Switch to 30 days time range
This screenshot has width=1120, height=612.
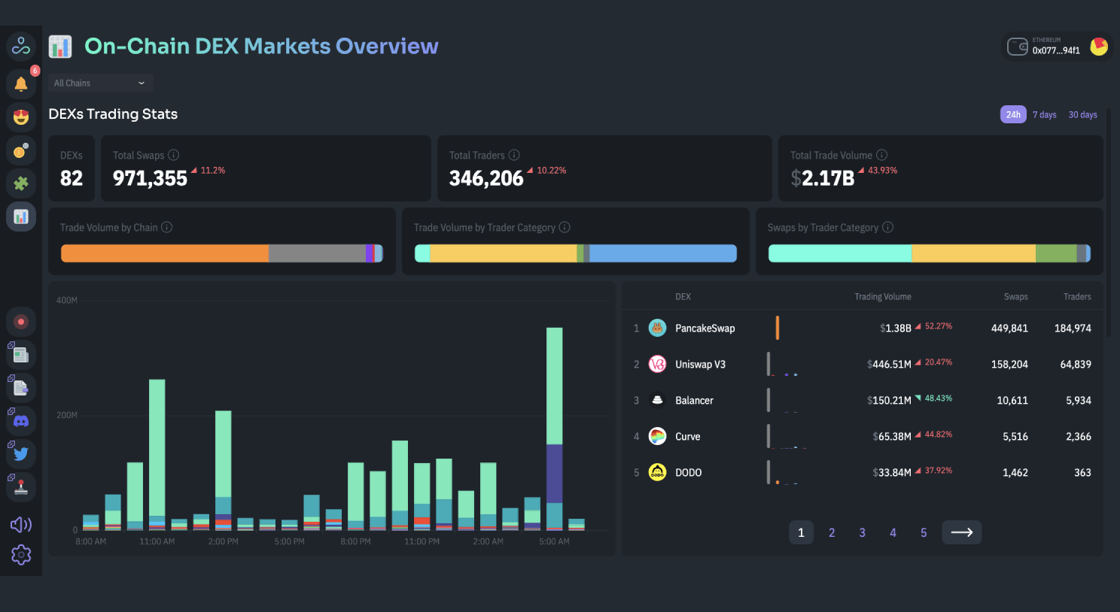click(1082, 115)
